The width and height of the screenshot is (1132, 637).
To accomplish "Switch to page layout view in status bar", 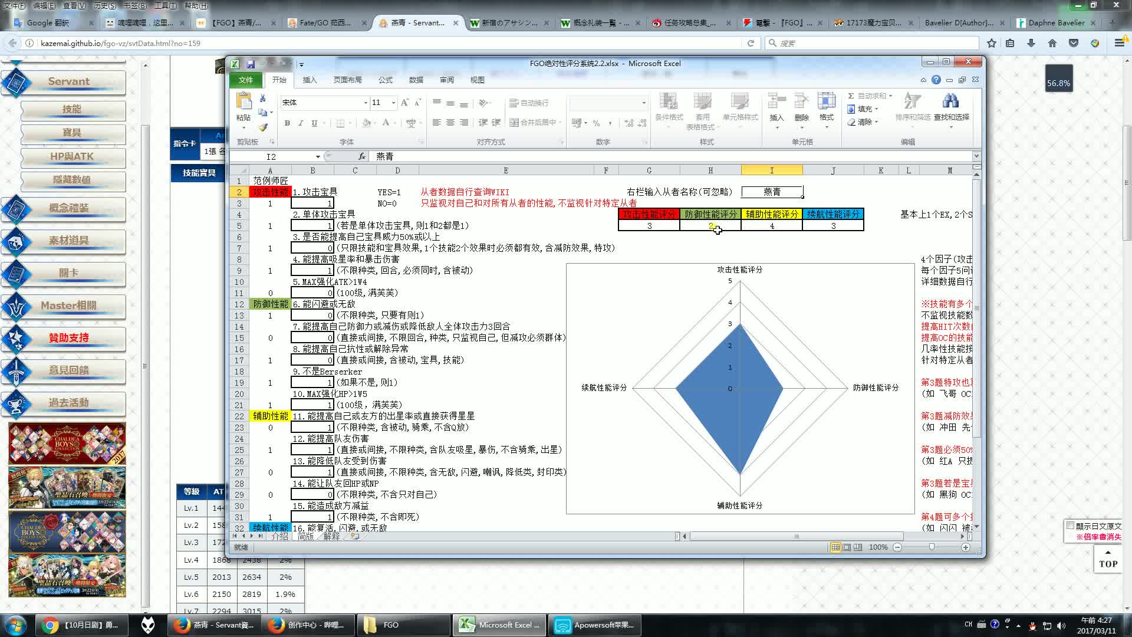I will pyautogui.click(x=847, y=547).
